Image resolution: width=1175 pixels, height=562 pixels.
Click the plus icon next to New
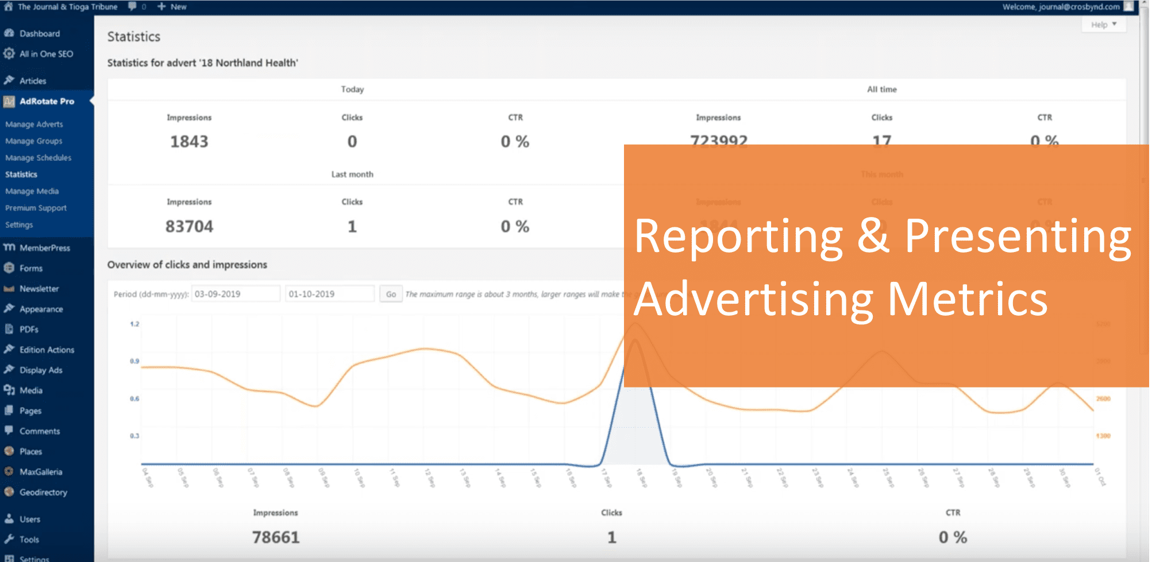point(161,6)
